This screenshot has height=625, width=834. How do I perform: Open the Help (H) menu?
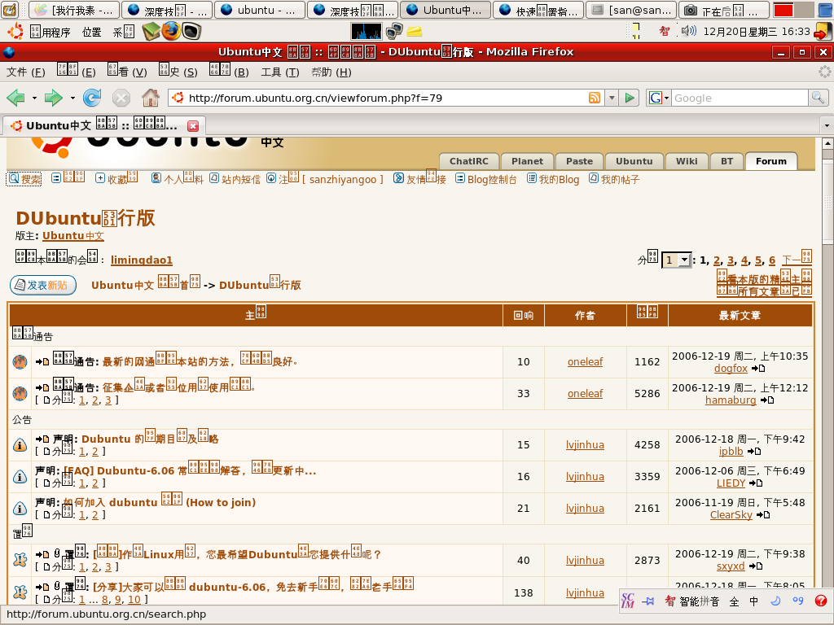[331, 72]
